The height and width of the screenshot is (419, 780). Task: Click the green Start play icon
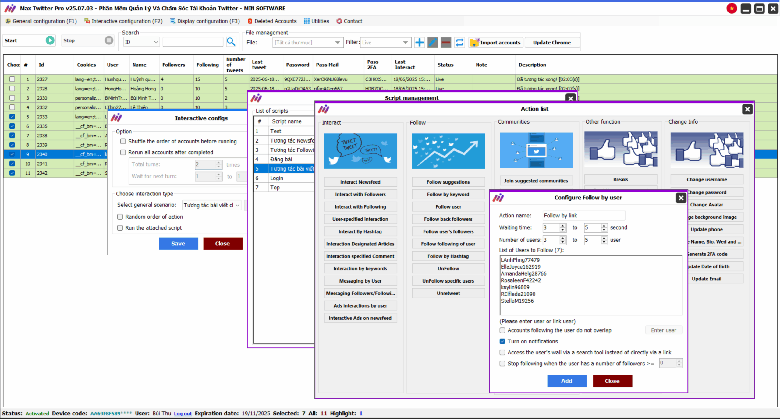tap(50, 40)
